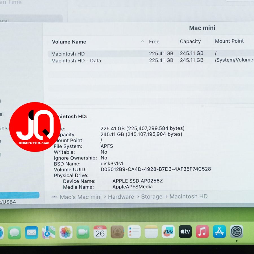Launch FaceTime from the Dock
The height and width of the screenshot is (254, 254).
tap(83, 232)
